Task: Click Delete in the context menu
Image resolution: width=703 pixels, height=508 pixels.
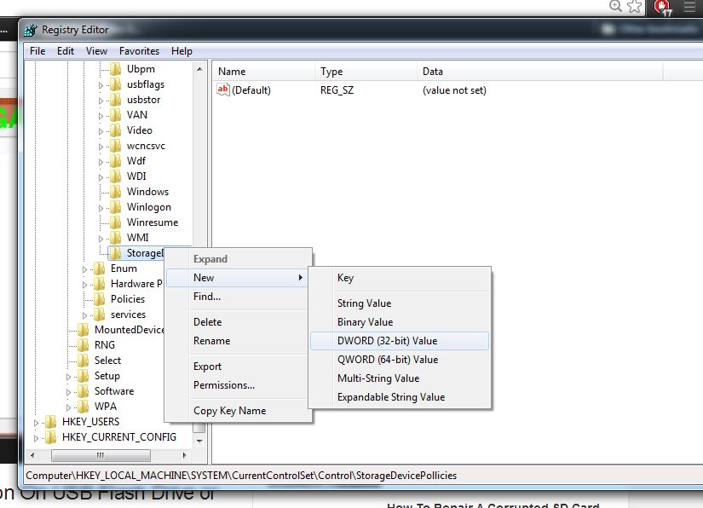Action: [x=238, y=322]
